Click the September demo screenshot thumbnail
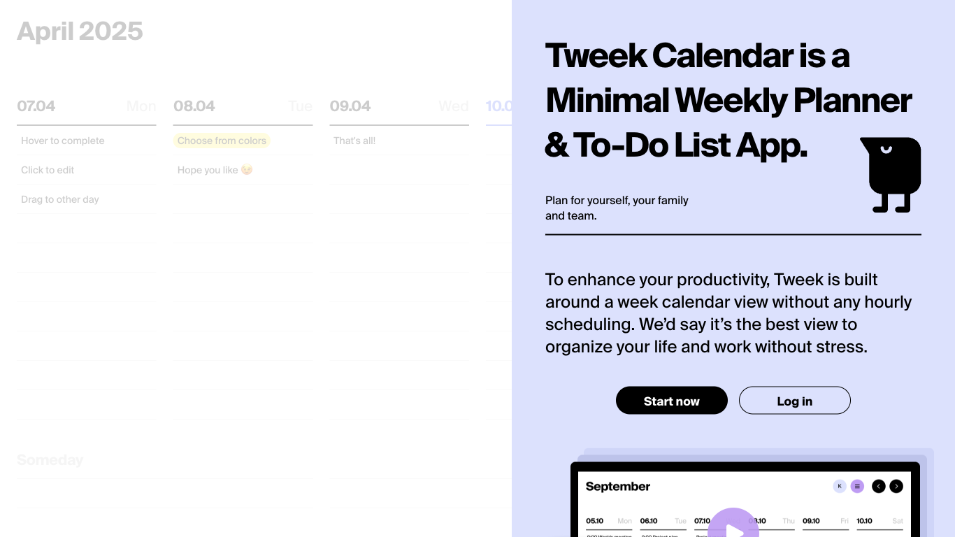The image size is (955, 537). click(745, 499)
